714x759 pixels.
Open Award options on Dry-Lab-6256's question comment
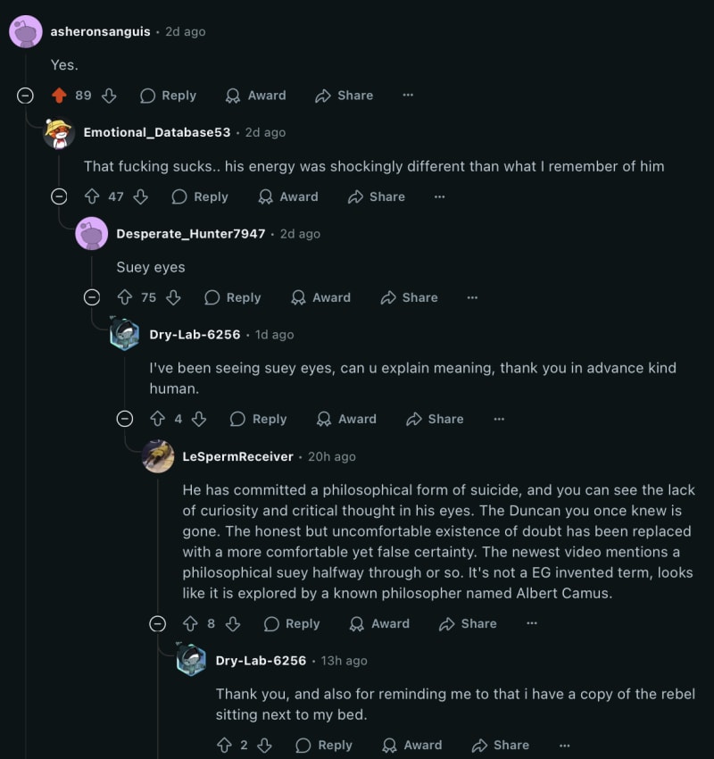click(x=346, y=419)
